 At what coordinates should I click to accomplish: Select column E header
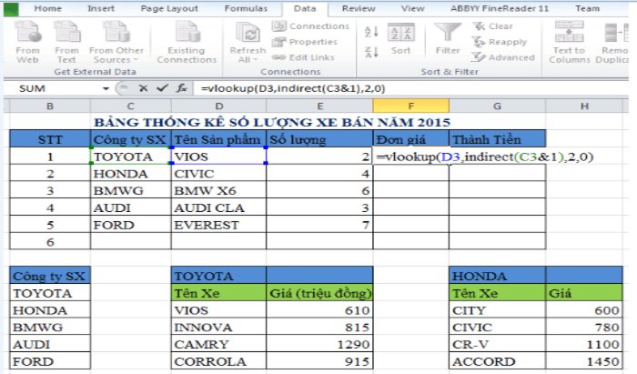pyautogui.click(x=319, y=106)
